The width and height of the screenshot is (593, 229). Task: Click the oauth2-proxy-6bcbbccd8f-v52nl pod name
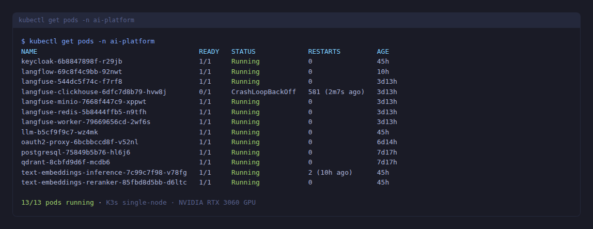[80, 142]
